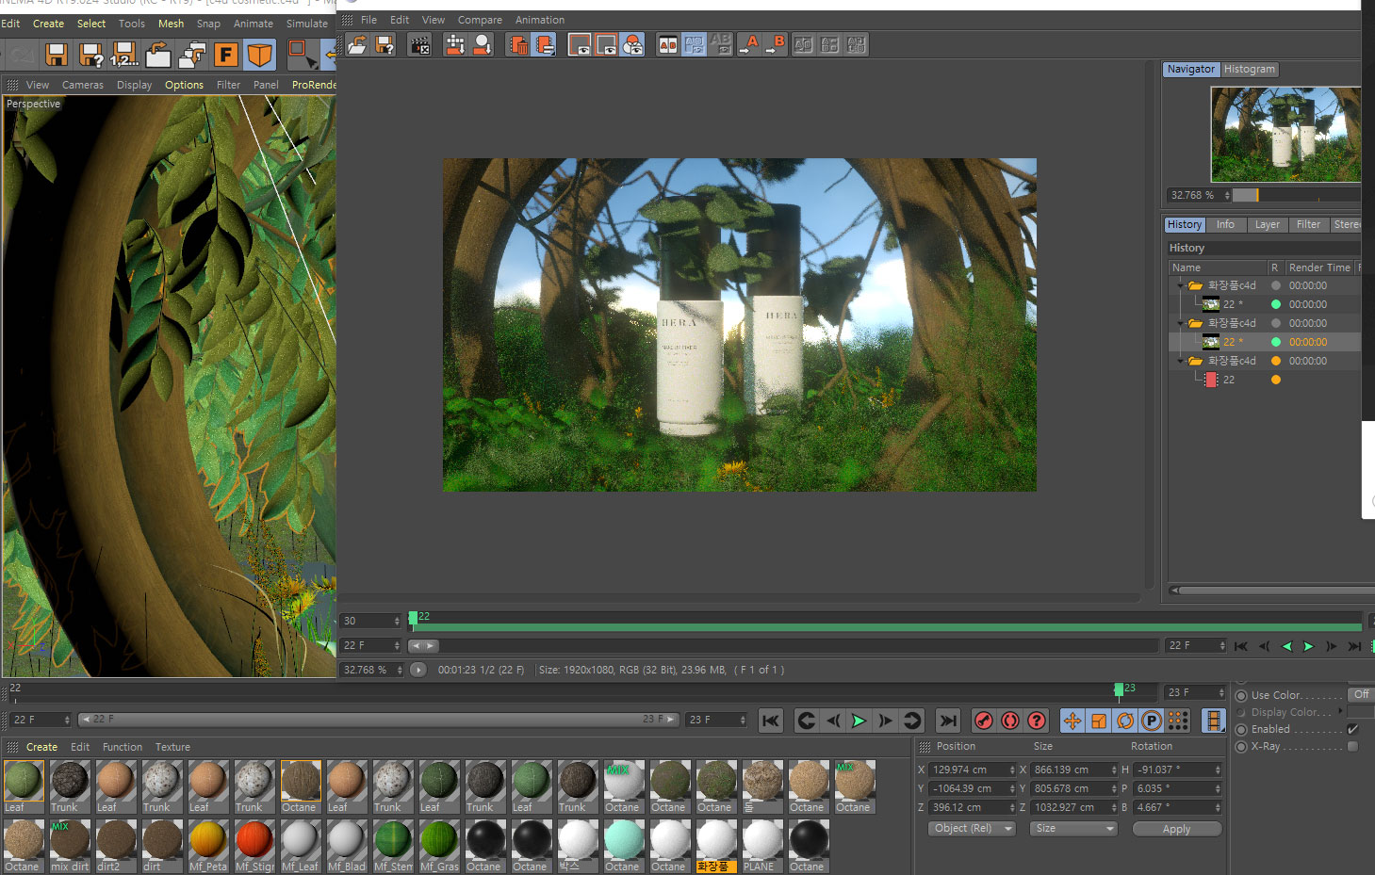Select the mix dirt material
The image size is (1375, 875).
tap(70, 846)
